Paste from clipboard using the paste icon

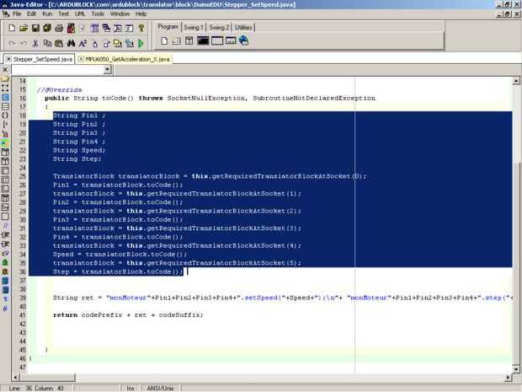[x=59, y=43]
